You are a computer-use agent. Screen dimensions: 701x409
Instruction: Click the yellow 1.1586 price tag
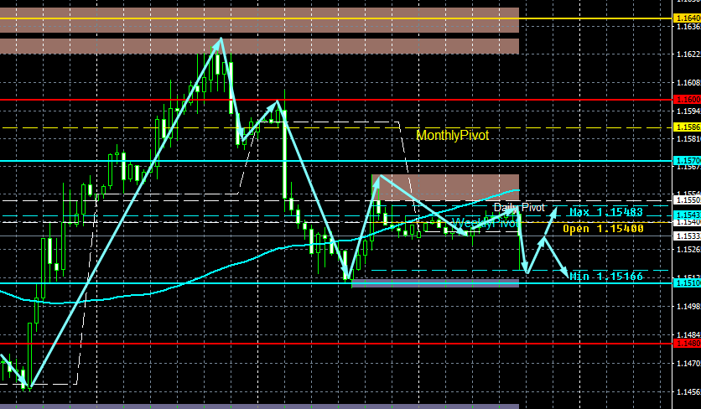coord(687,128)
